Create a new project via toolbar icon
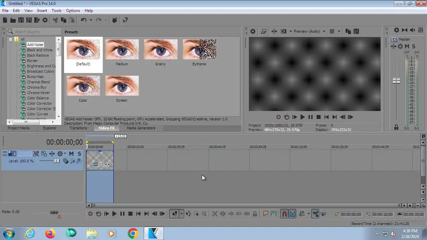Screen dimensions: 427x240 [5, 20]
